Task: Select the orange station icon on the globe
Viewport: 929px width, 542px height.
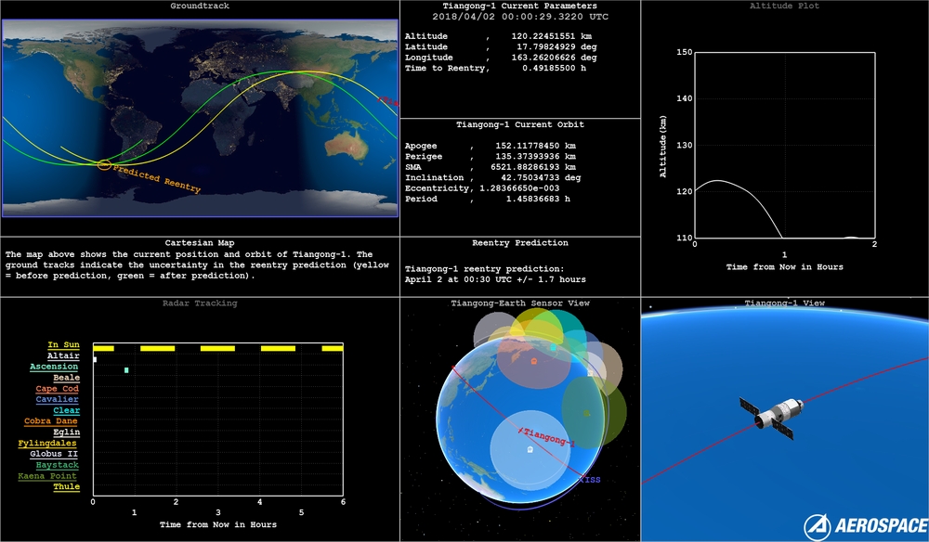Action: pos(534,361)
